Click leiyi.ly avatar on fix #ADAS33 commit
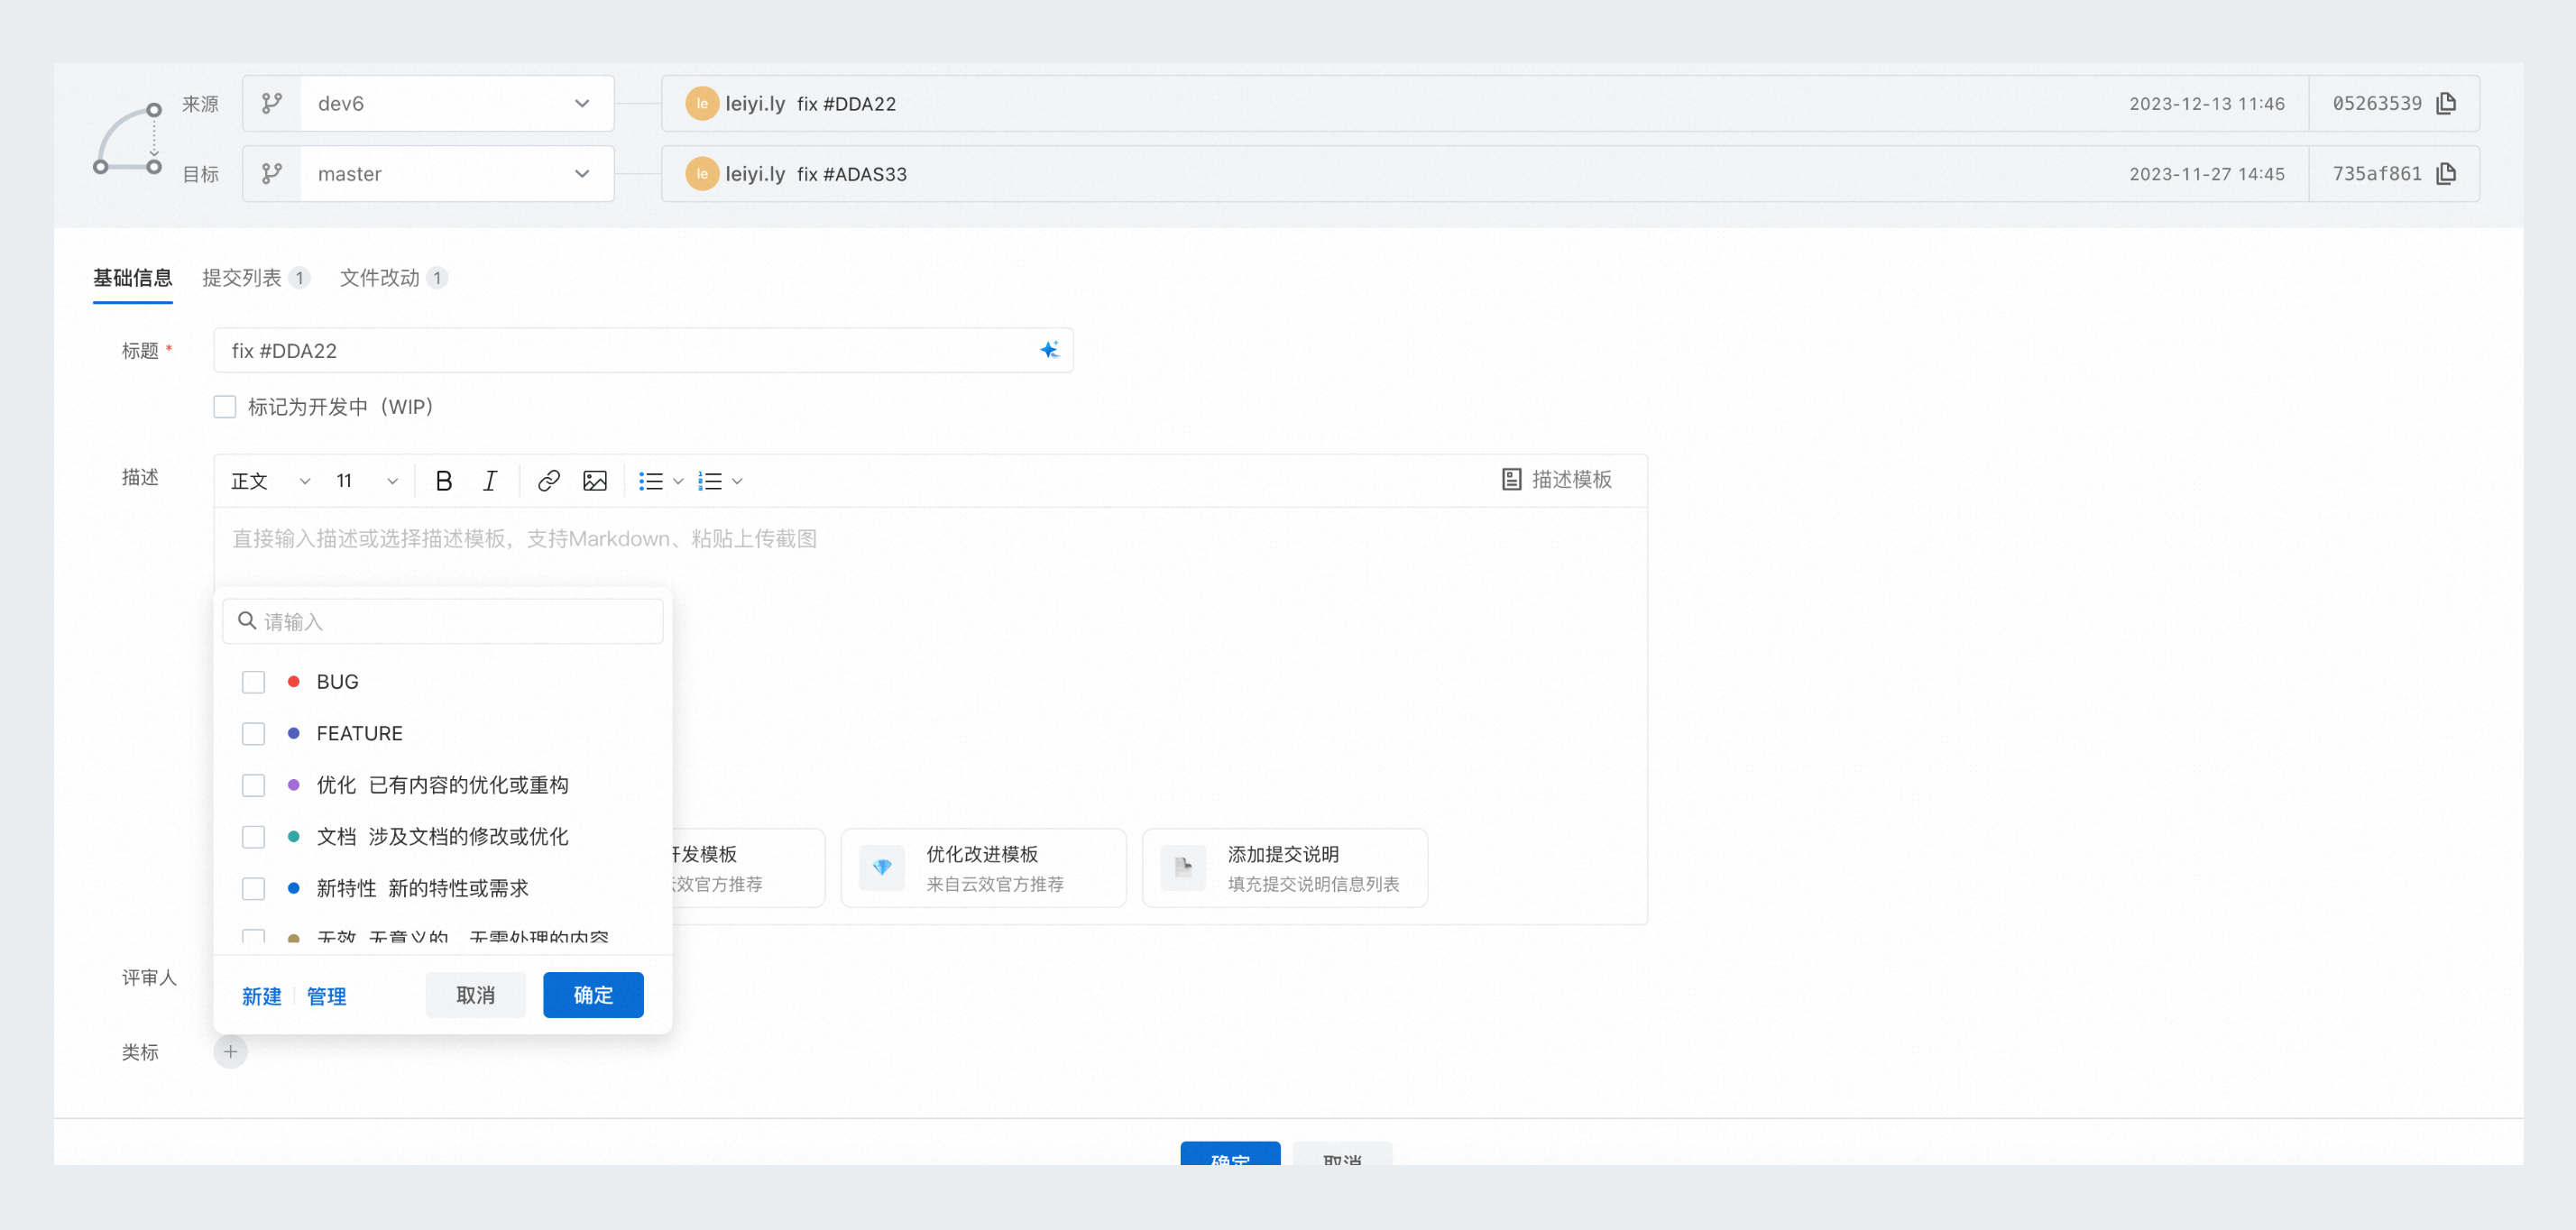The width and height of the screenshot is (2576, 1230). coord(702,173)
